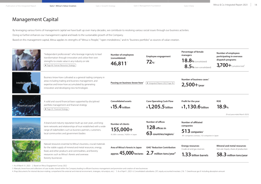261x184 pixels.
Task: Go to Gate 3 Management Foundation tab
Action: click(147, 6)
